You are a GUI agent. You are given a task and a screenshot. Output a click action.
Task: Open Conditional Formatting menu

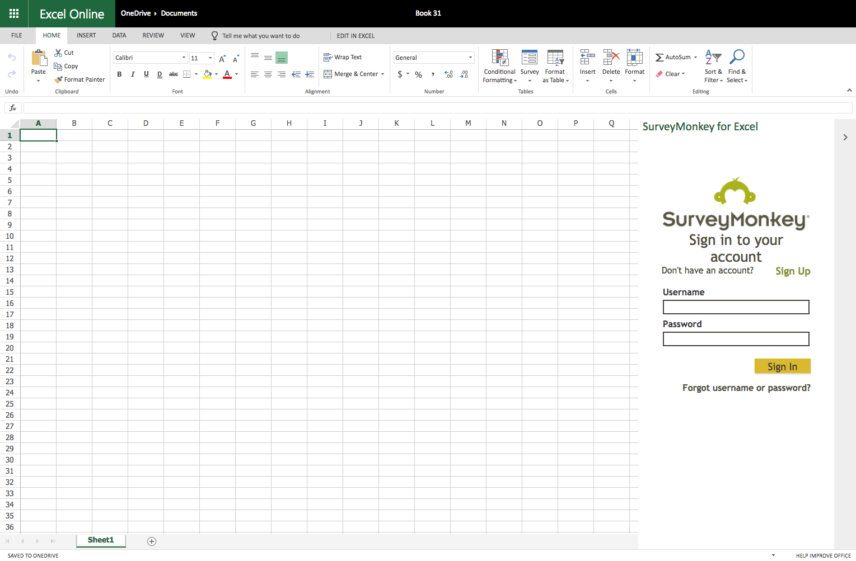[500, 66]
